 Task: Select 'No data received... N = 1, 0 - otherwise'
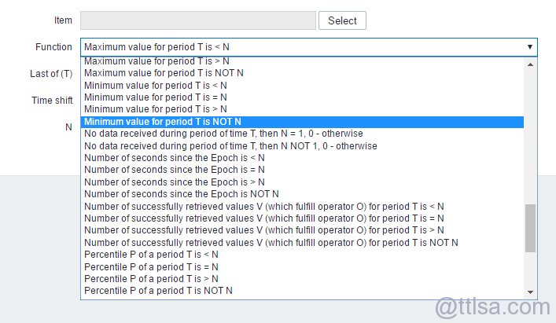click(x=223, y=134)
